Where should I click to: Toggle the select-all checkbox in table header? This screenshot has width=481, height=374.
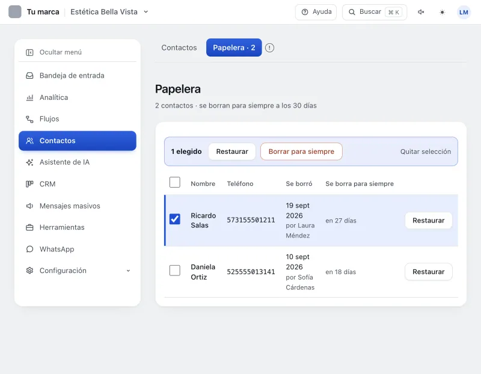tap(175, 182)
